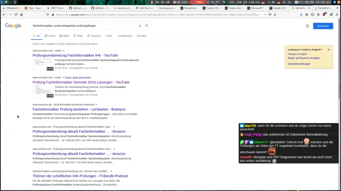Open Einstellungen under the search bar
This screenshot has width=341, height=191.
(125, 36)
